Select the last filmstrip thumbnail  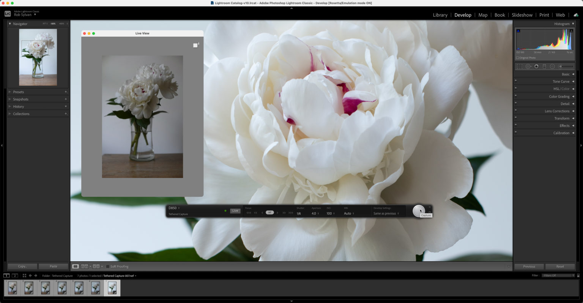pyautogui.click(x=112, y=287)
